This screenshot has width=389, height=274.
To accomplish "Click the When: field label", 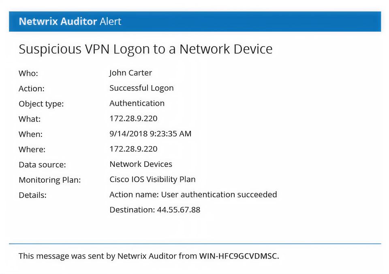I will click(30, 134).
